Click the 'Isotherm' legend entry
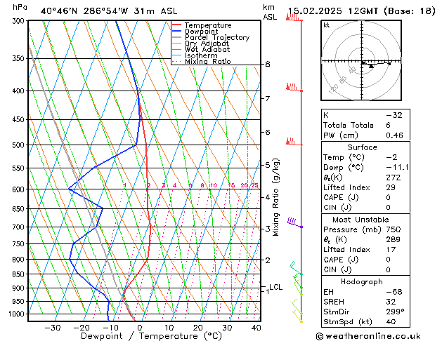This screenshot has height=341, width=442. (x=201, y=55)
